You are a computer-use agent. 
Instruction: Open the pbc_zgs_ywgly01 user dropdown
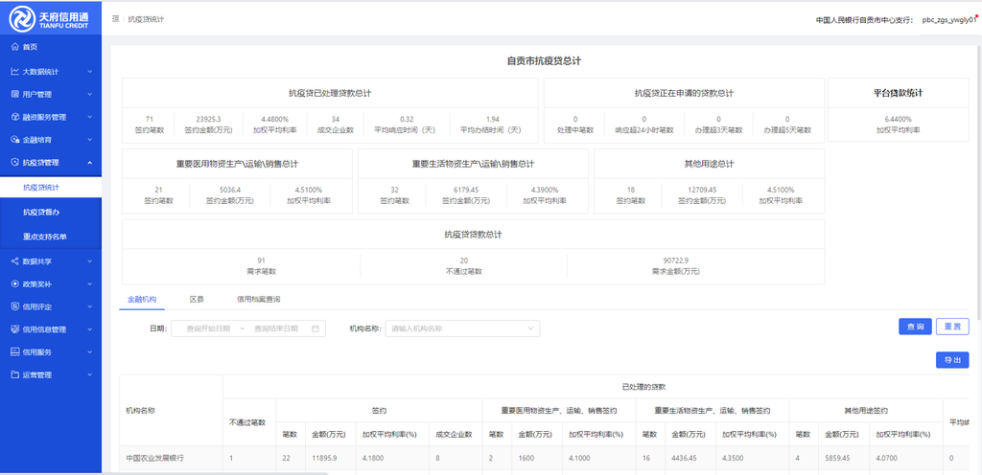947,18
